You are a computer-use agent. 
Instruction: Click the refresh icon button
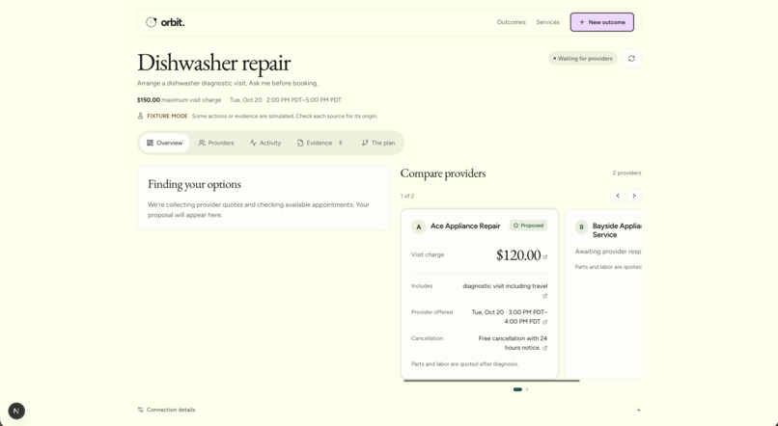(631, 59)
